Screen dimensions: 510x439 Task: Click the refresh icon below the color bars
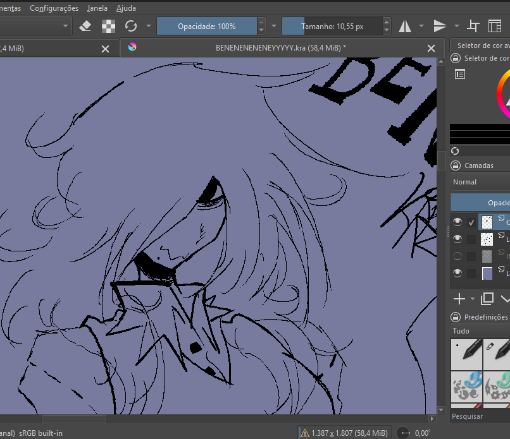(455, 151)
